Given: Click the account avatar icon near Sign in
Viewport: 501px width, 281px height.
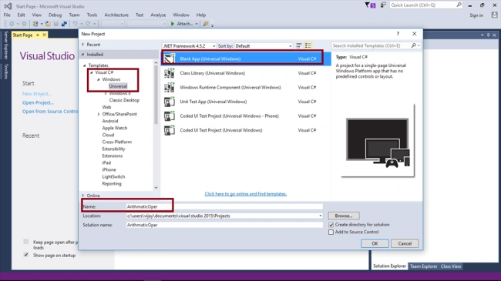Looking at the screenshot, I should click(495, 15).
